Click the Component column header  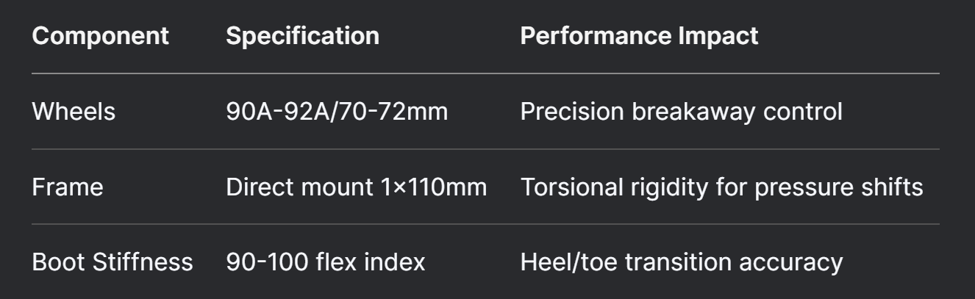(x=101, y=37)
